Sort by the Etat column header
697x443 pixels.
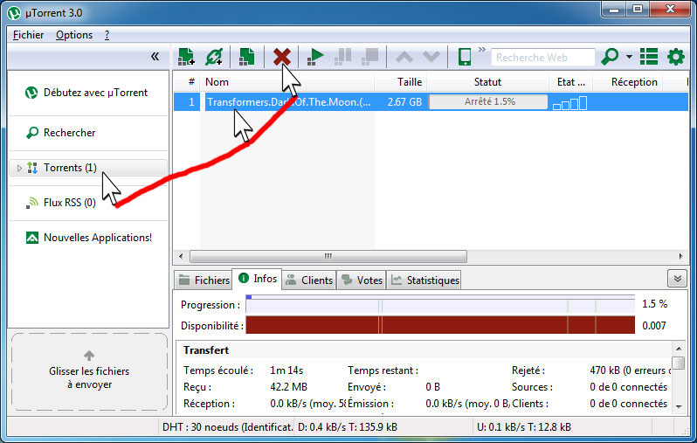click(570, 82)
